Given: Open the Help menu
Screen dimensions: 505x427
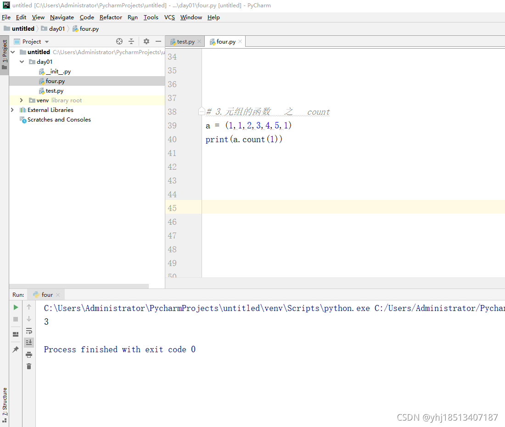Looking at the screenshot, I should [x=213, y=17].
